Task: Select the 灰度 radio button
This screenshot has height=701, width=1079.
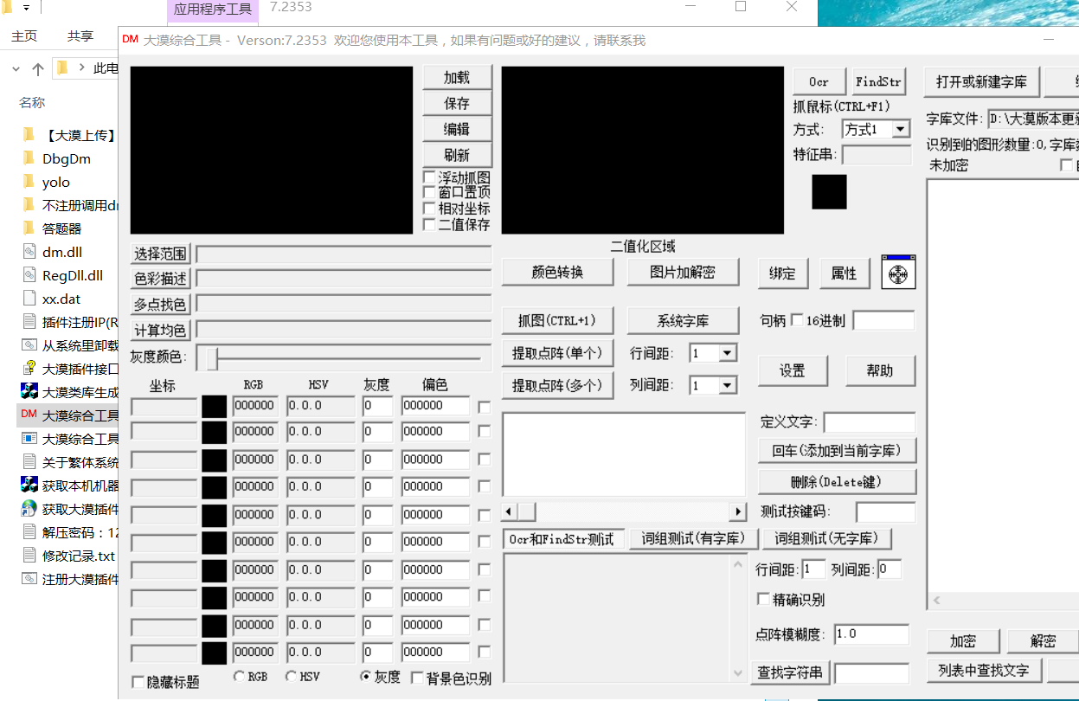Action: [x=366, y=677]
